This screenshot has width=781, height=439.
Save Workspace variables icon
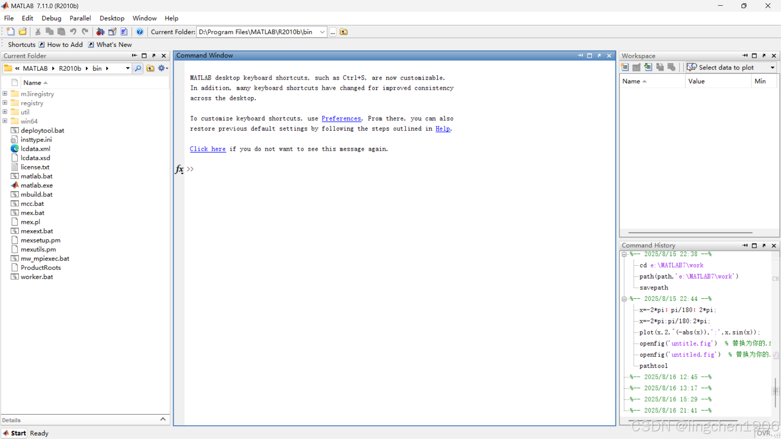point(660,67)
